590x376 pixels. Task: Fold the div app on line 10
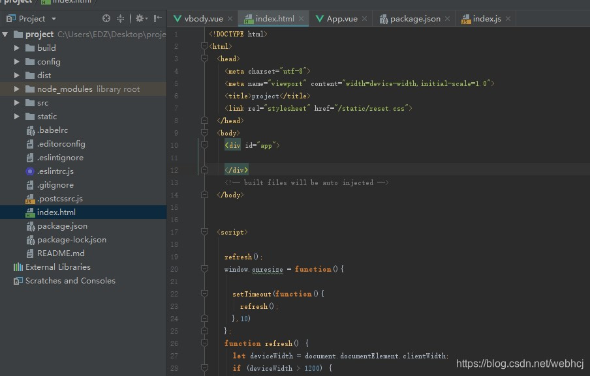point(204,145)
